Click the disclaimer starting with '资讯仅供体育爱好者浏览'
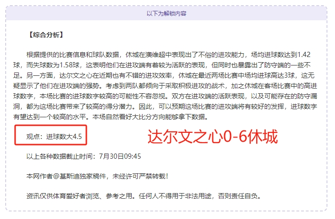The width and height of the screenshot is (335, 219). (144, 196)
